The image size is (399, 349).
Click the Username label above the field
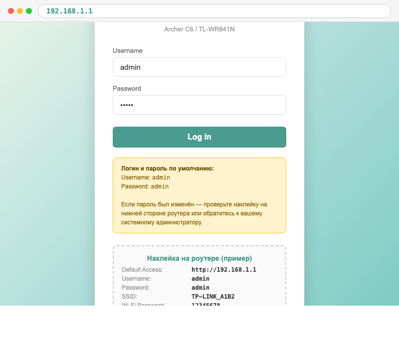click(x=128, y=51)
